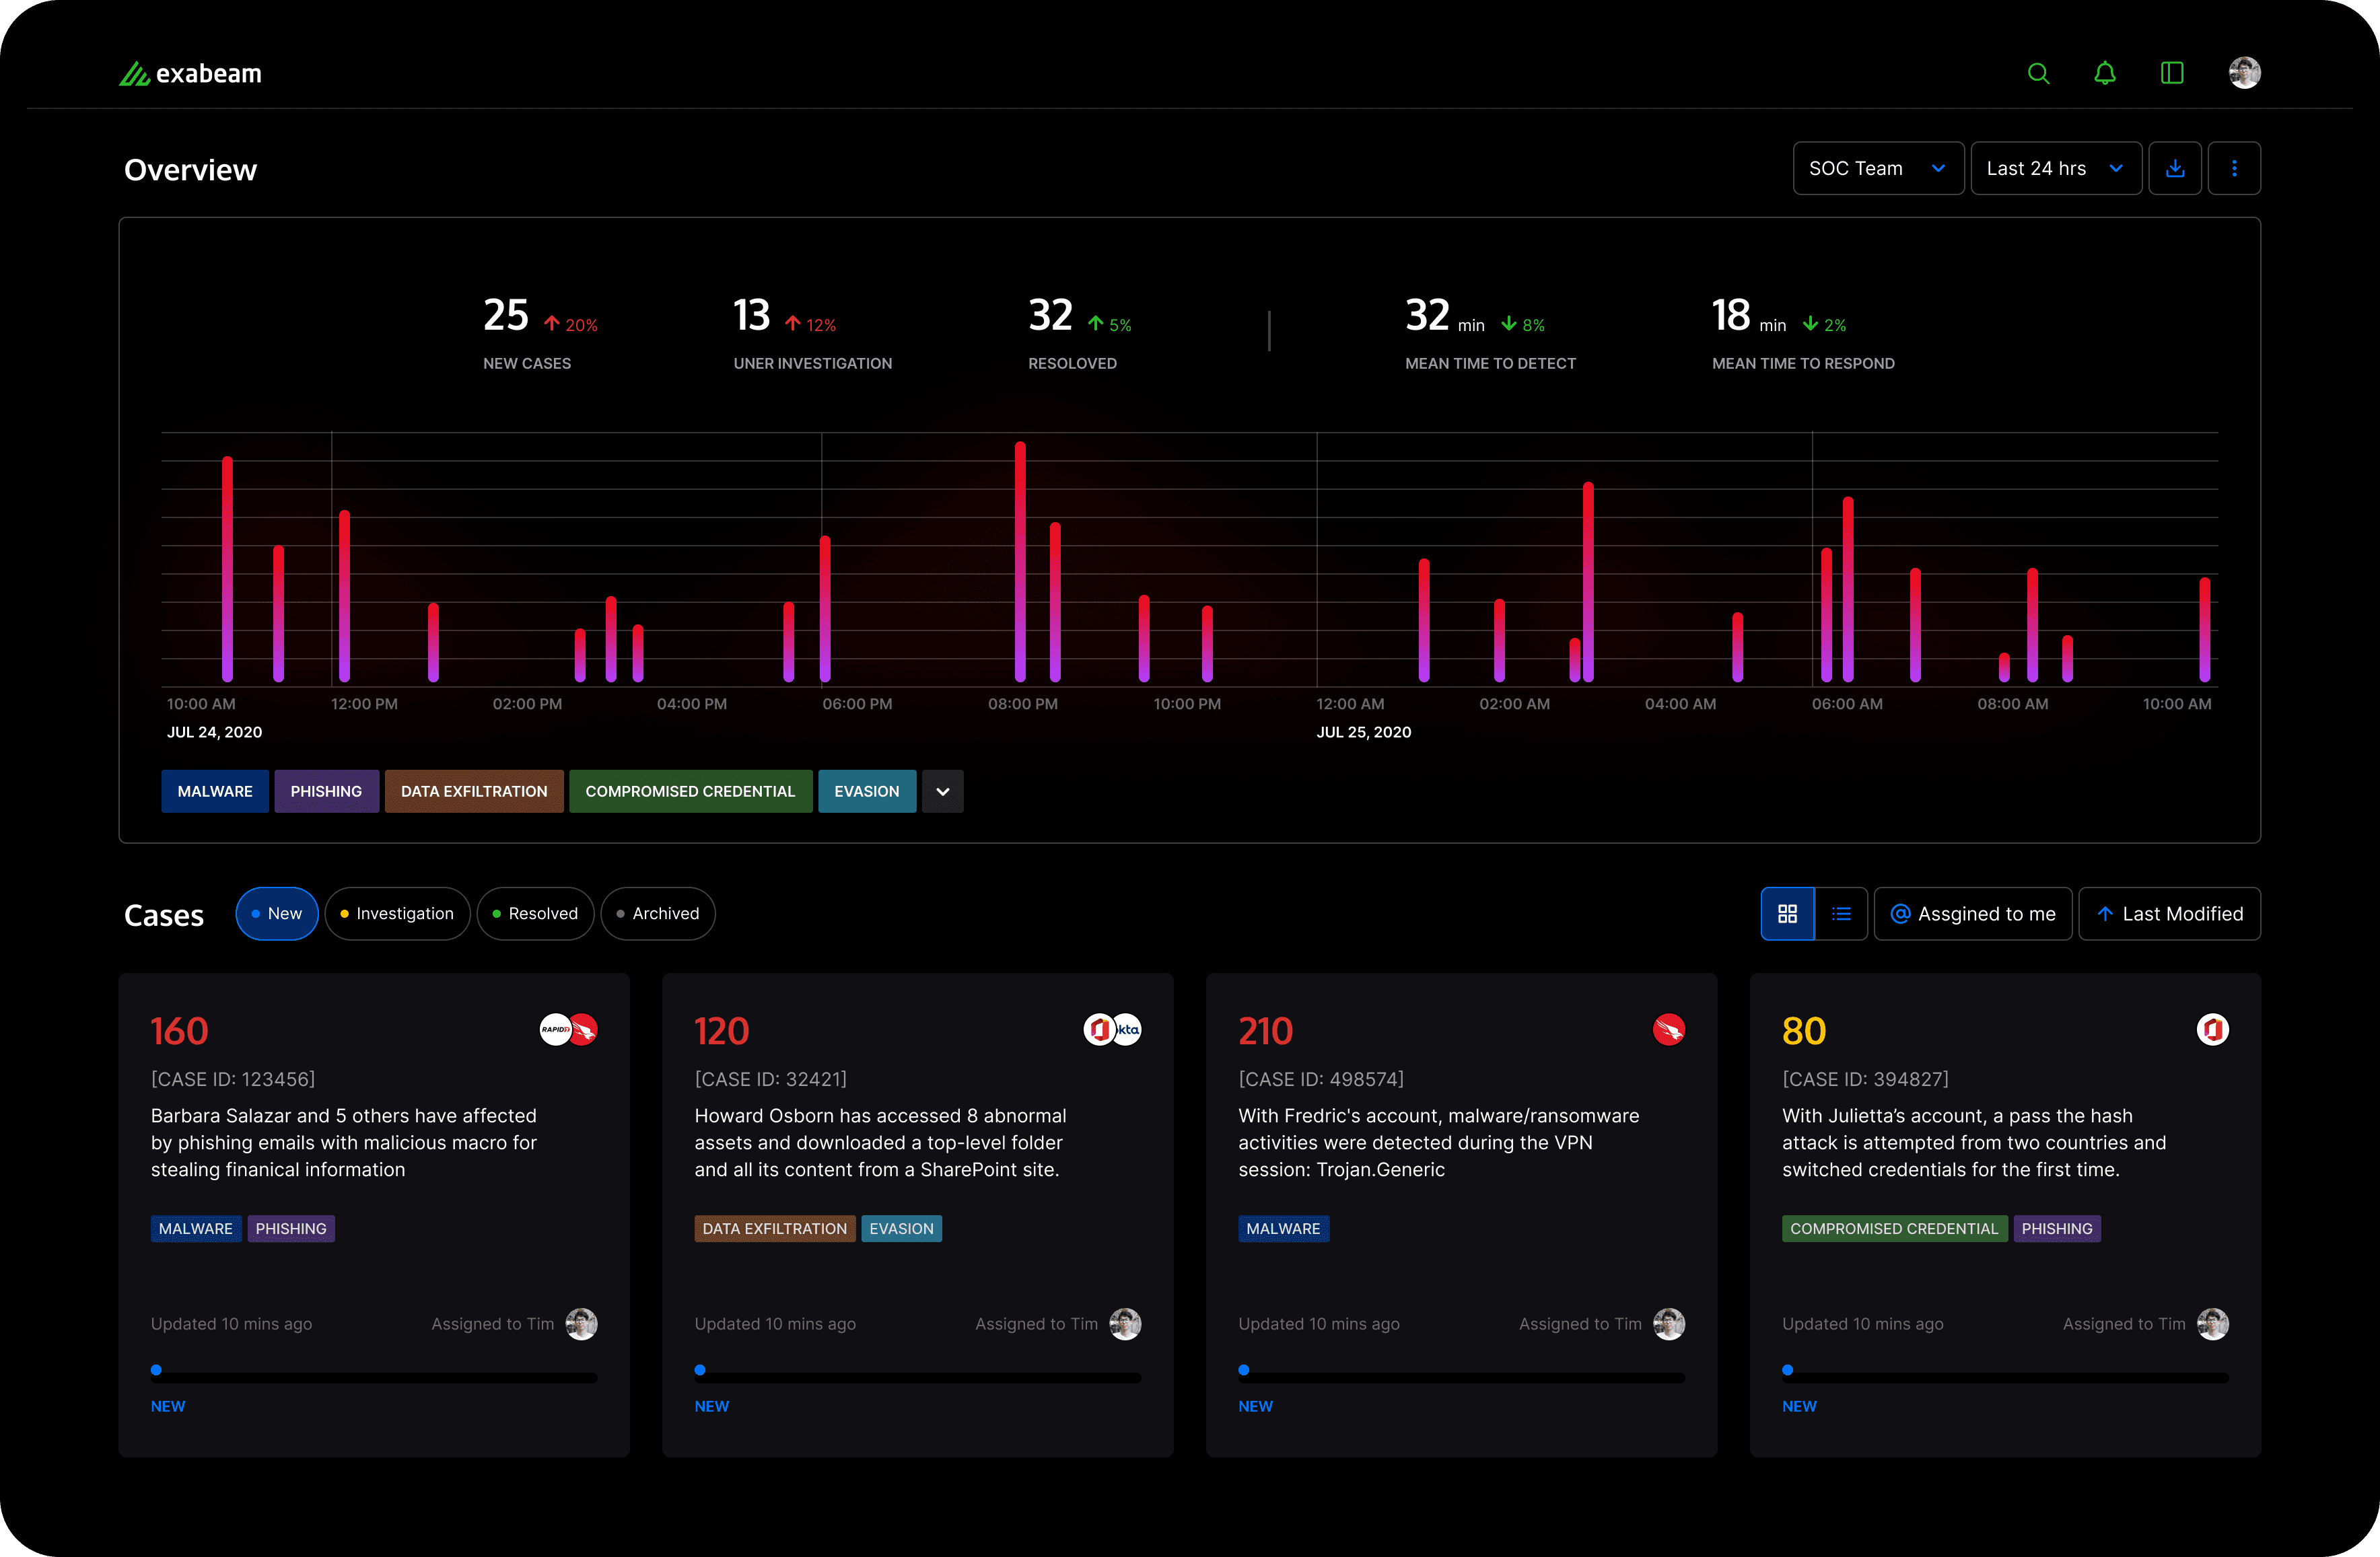Open the user profile avatar

(x=2244, y=73)
